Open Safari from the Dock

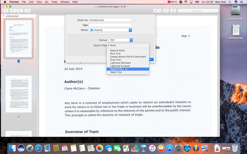click(38, 148)
